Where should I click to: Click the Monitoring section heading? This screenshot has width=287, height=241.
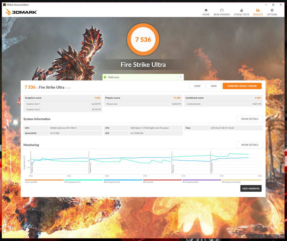pos(31,145)
